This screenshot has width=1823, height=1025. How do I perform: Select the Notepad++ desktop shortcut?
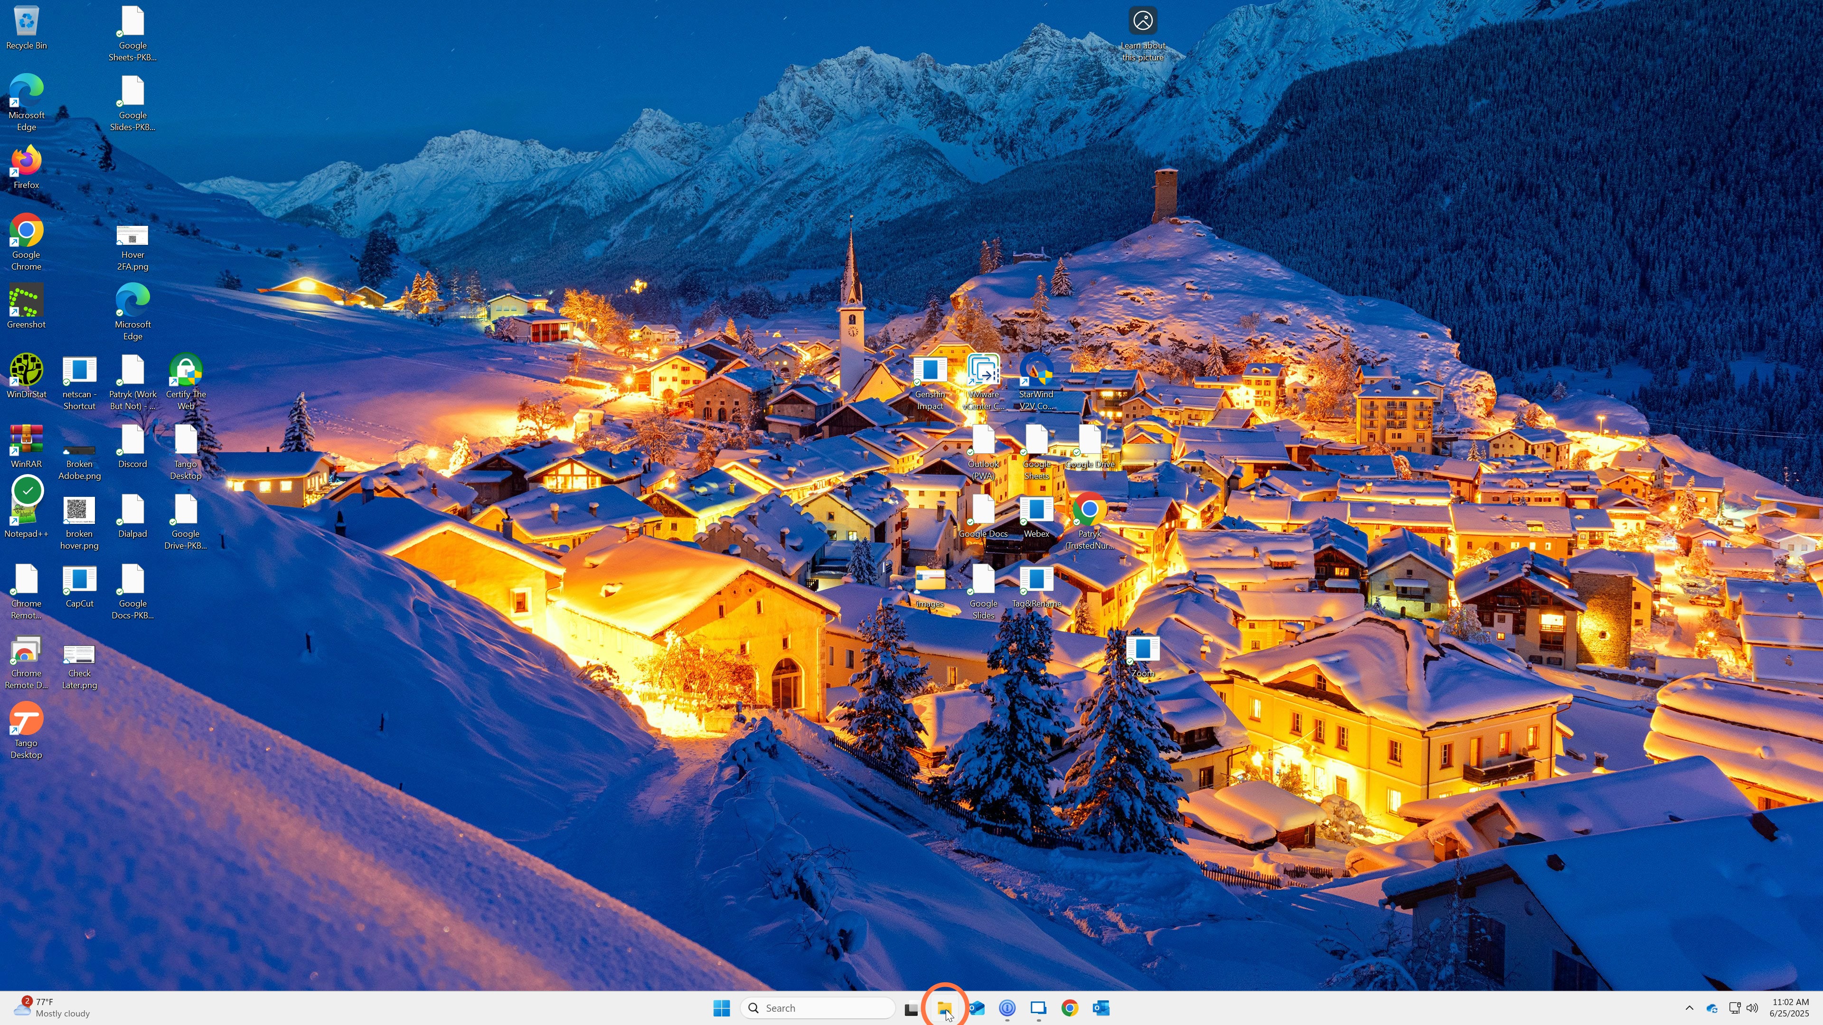point(26,516)
